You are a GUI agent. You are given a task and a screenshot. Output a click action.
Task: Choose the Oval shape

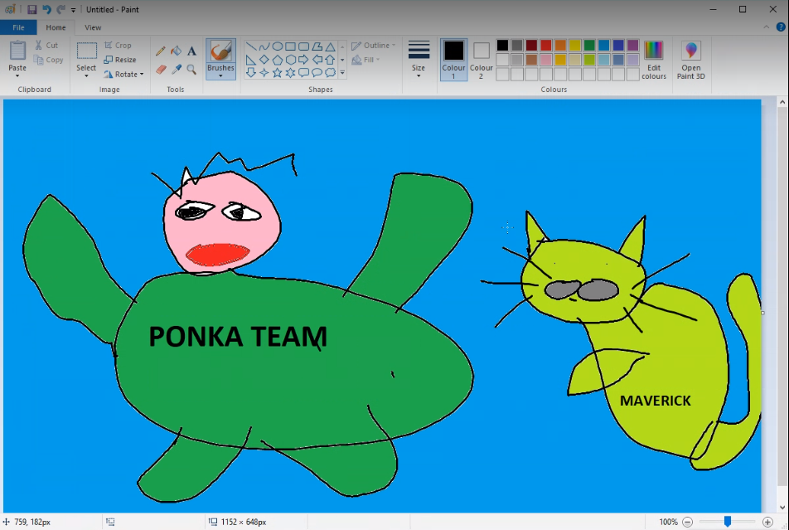[278, 46]
